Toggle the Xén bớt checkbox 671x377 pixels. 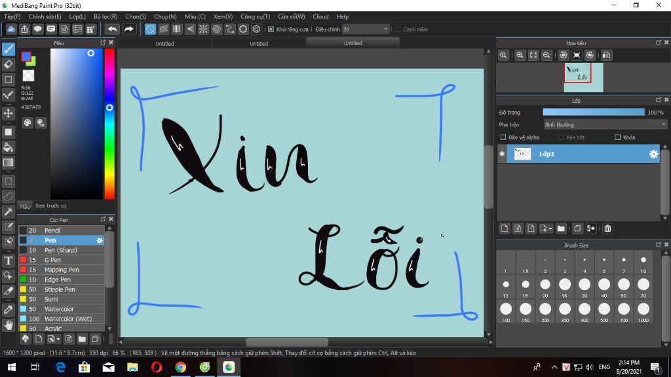point(561,137)
